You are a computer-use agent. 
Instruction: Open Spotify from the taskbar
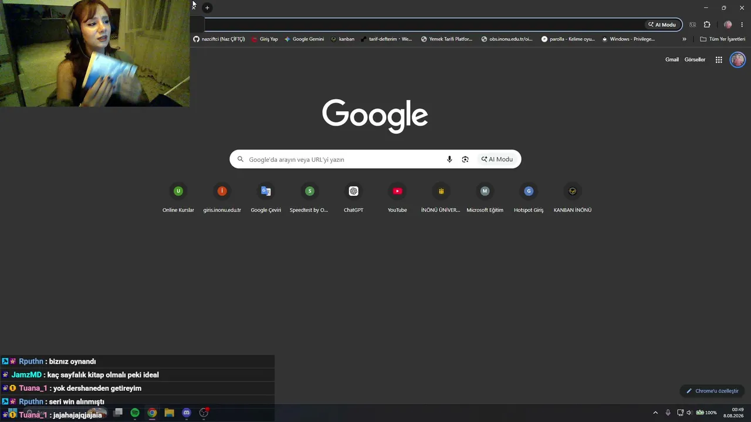(135, 413)
